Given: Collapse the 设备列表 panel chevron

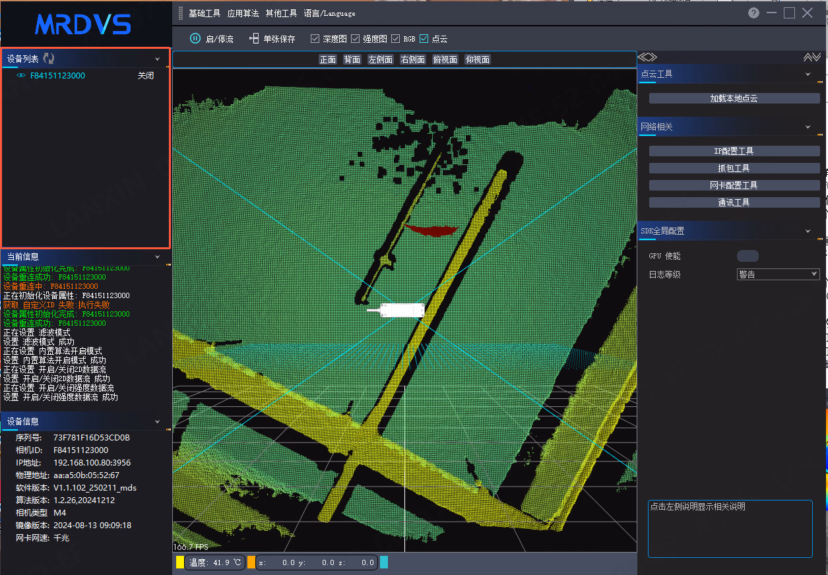Looking at the screenshot, I should point(157,59).
